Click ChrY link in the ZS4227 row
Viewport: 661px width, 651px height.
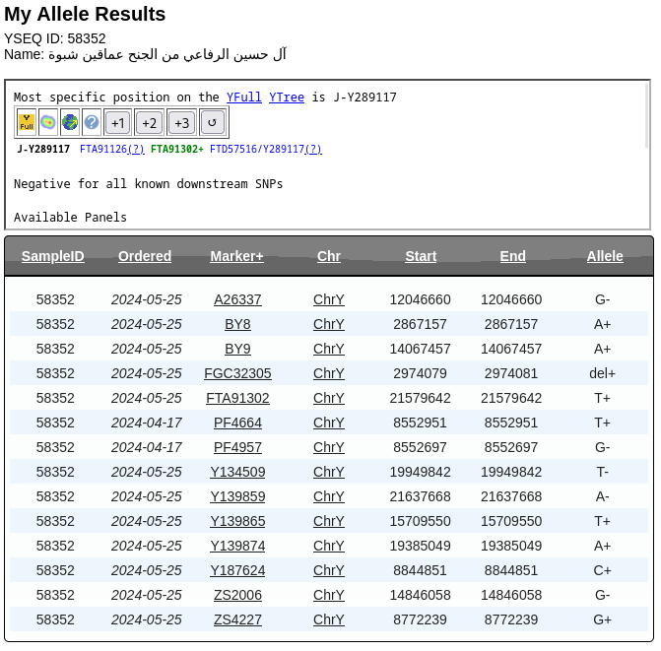pyautogui.click(x=329, y=619)
